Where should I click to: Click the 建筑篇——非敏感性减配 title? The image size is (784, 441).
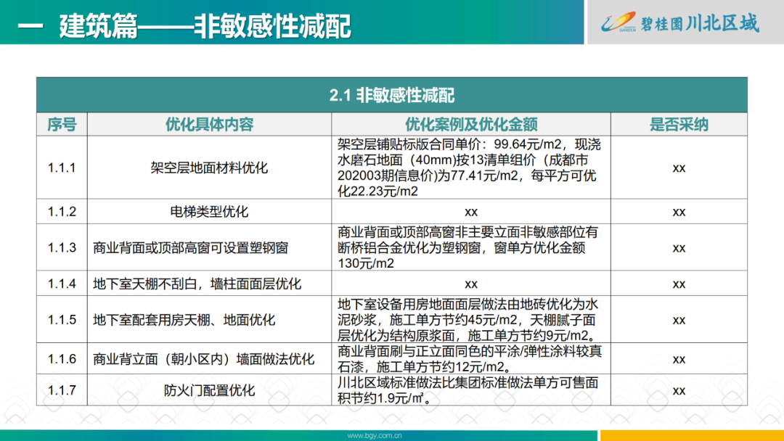coord(203,24)
